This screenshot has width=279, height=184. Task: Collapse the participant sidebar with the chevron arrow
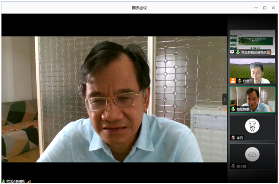pyautogui.click(x=224, y=99)
